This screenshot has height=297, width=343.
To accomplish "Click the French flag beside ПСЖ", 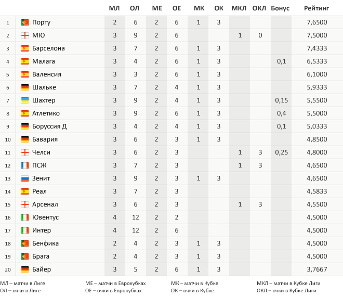I will tap(24, 165).
